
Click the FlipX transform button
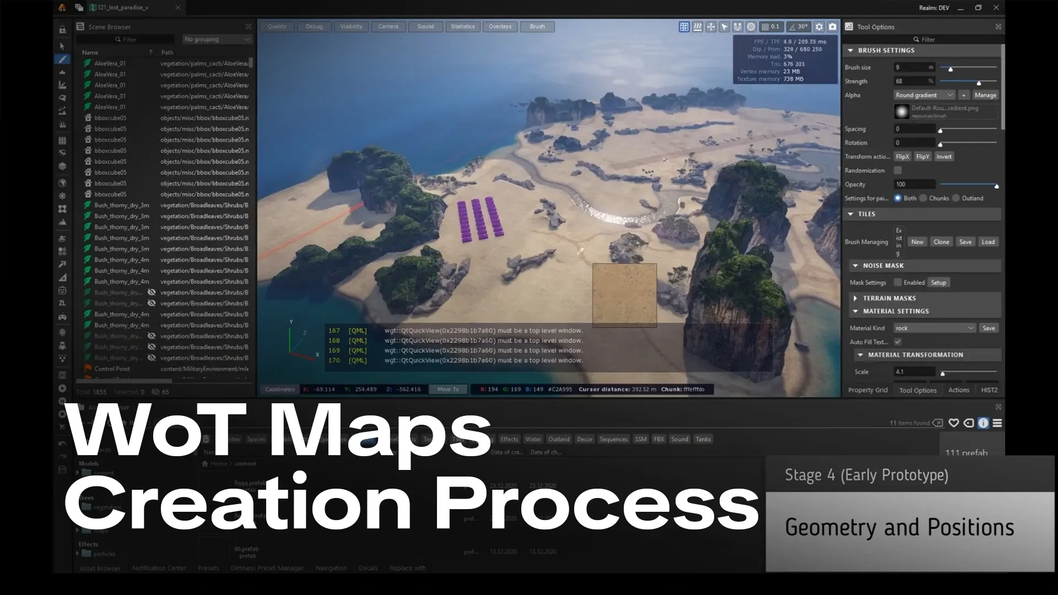(902, 156)
